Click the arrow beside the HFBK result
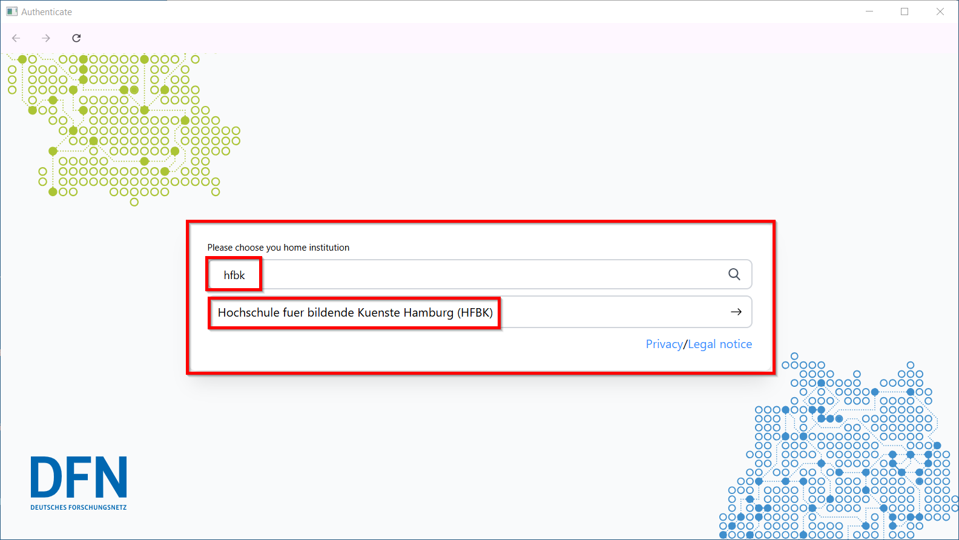 pyautogui.click(x=736, y=312)
